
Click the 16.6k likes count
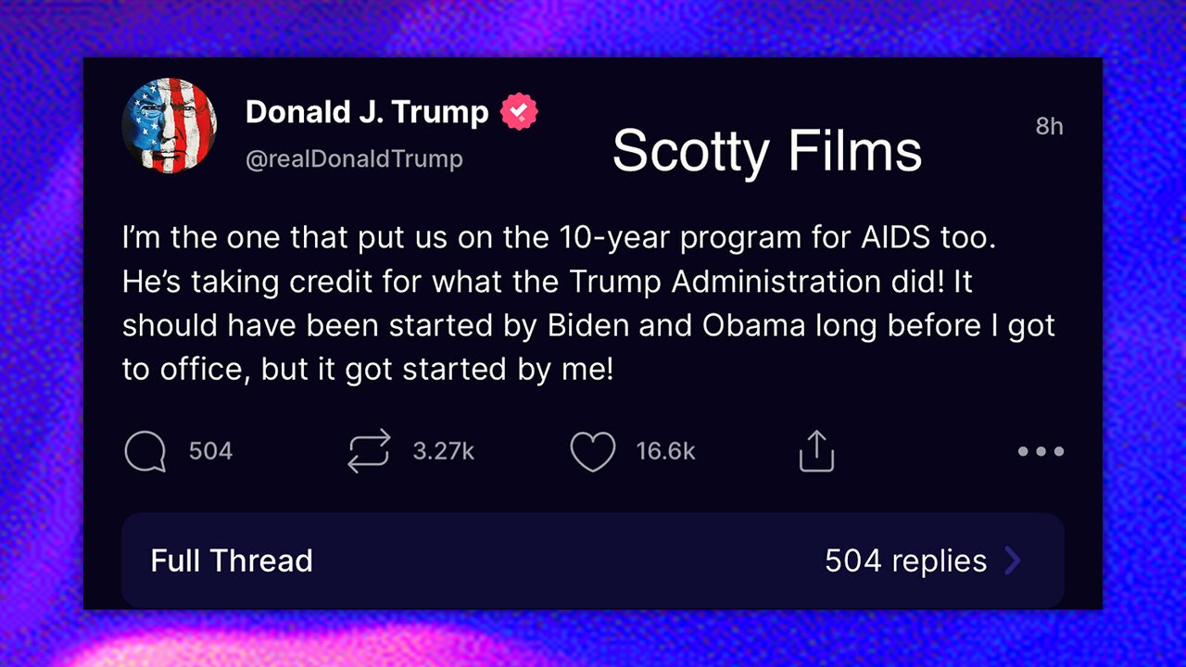tap(665, 451)
